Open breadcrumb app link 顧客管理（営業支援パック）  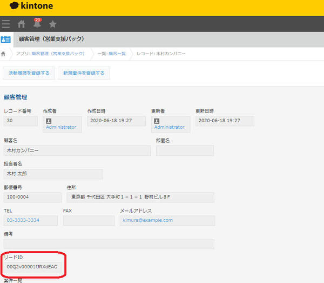(x=58, y=54)
